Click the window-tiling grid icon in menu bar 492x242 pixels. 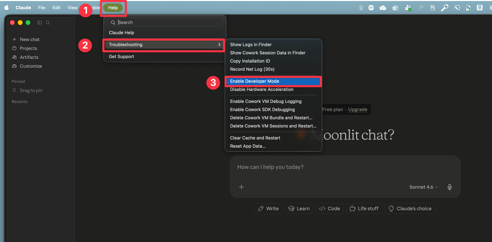(433, 8)
